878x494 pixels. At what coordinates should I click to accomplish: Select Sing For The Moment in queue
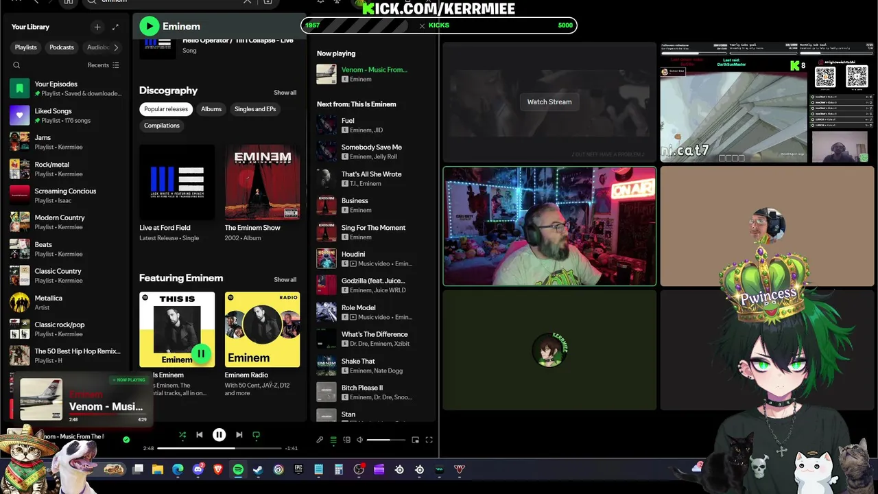[375, 232]
